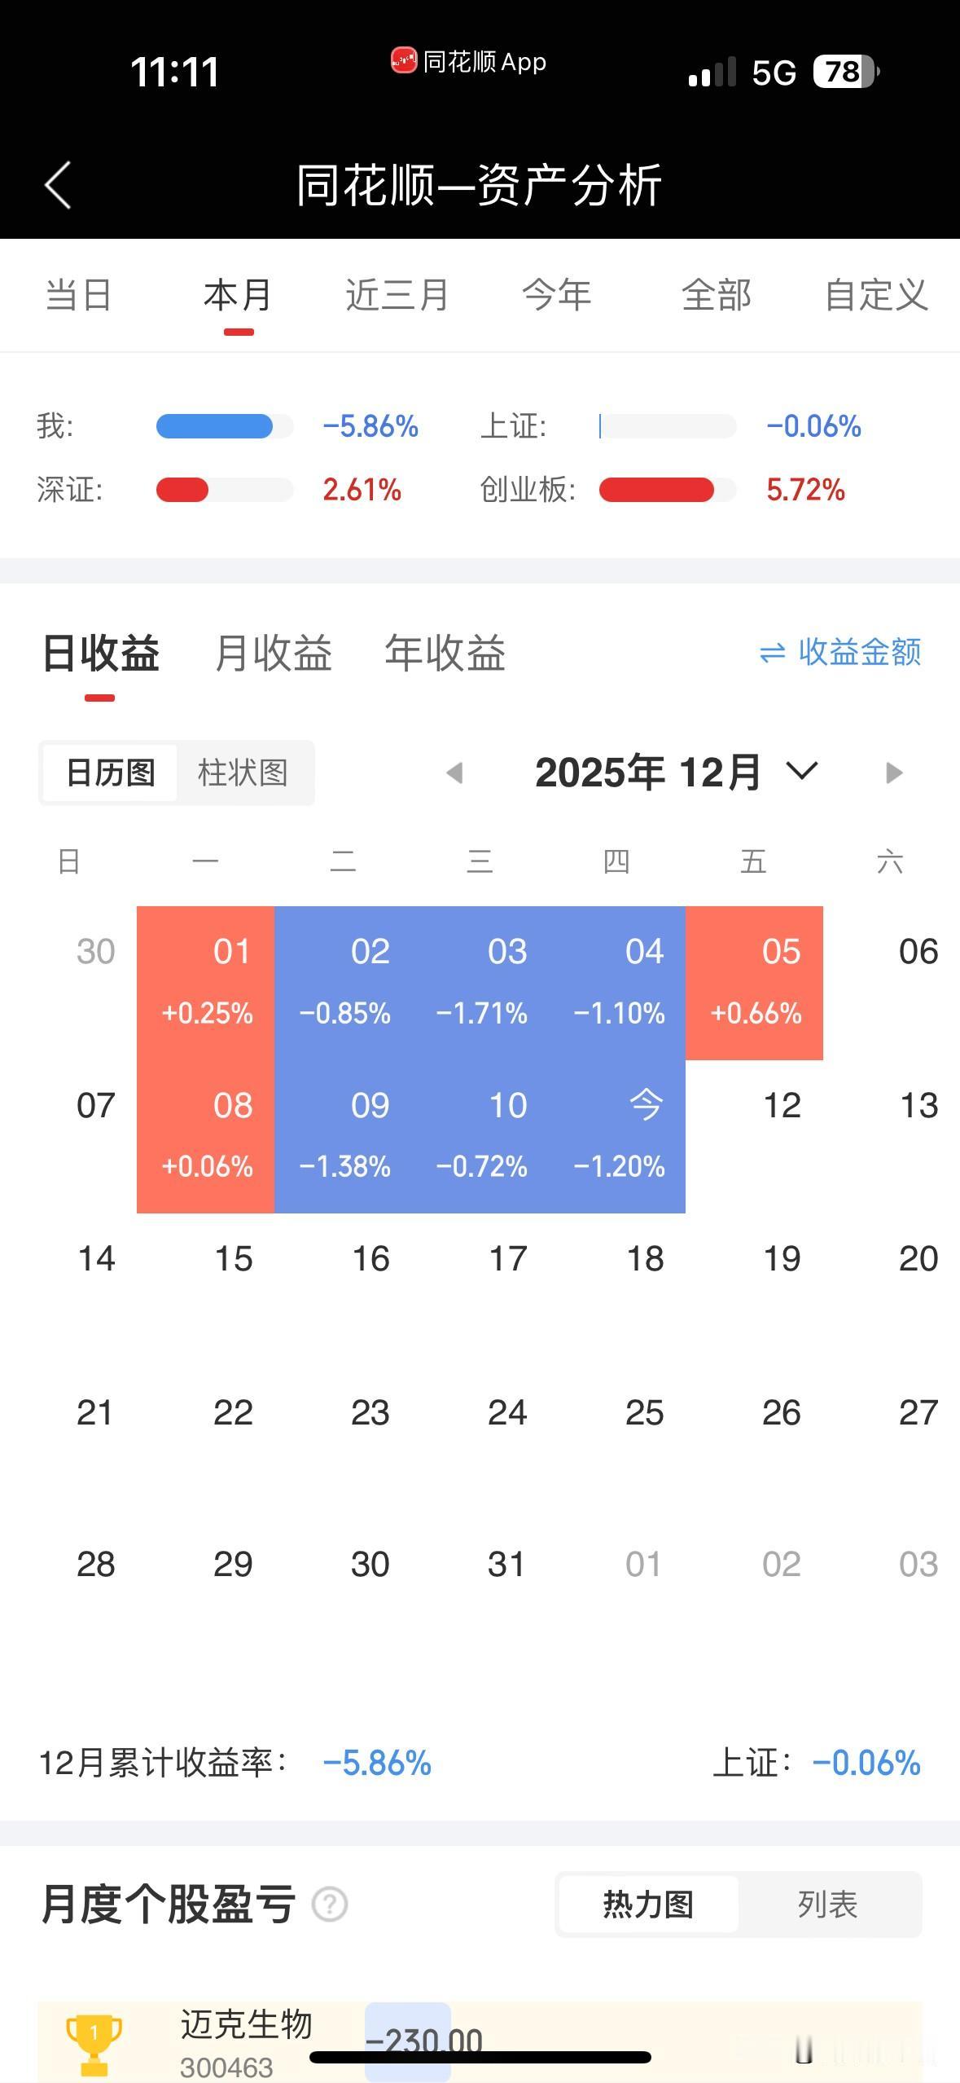Tap the 同花顺 App icon in status bar
This screenshot has width=960, height=2083.
pos(401,61)
